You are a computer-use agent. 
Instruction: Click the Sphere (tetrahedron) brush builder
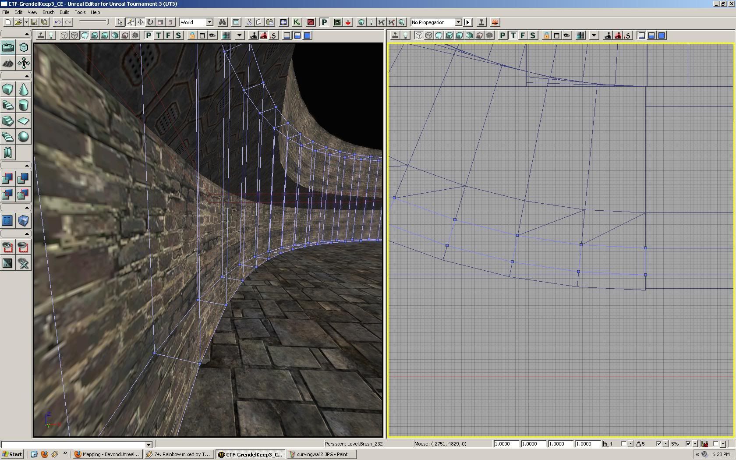(x=24, y=137)
